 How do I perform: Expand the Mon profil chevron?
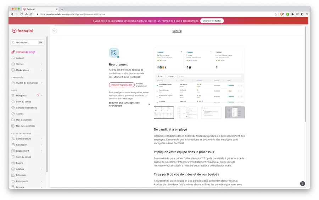coord(41,95)
